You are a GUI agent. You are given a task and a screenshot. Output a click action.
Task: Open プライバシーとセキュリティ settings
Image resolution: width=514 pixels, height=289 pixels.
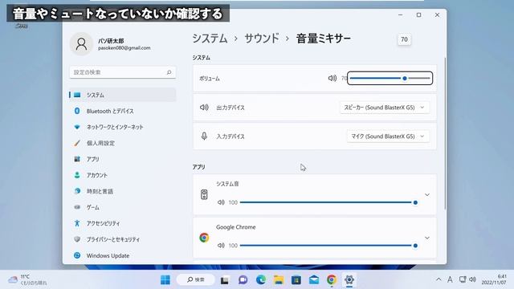point(123,239)
